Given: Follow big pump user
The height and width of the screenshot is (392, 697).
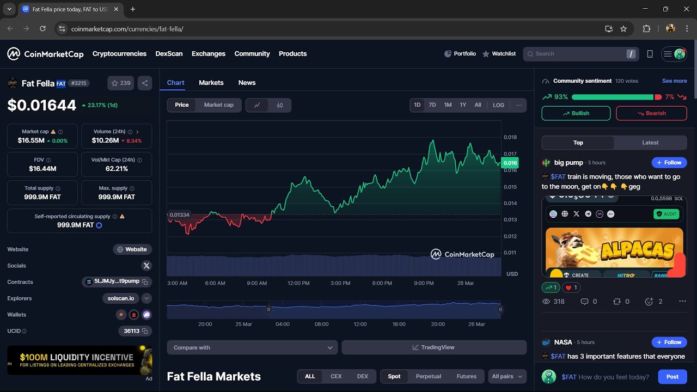Looking at the screenshot, I should [x=669, y=163].
